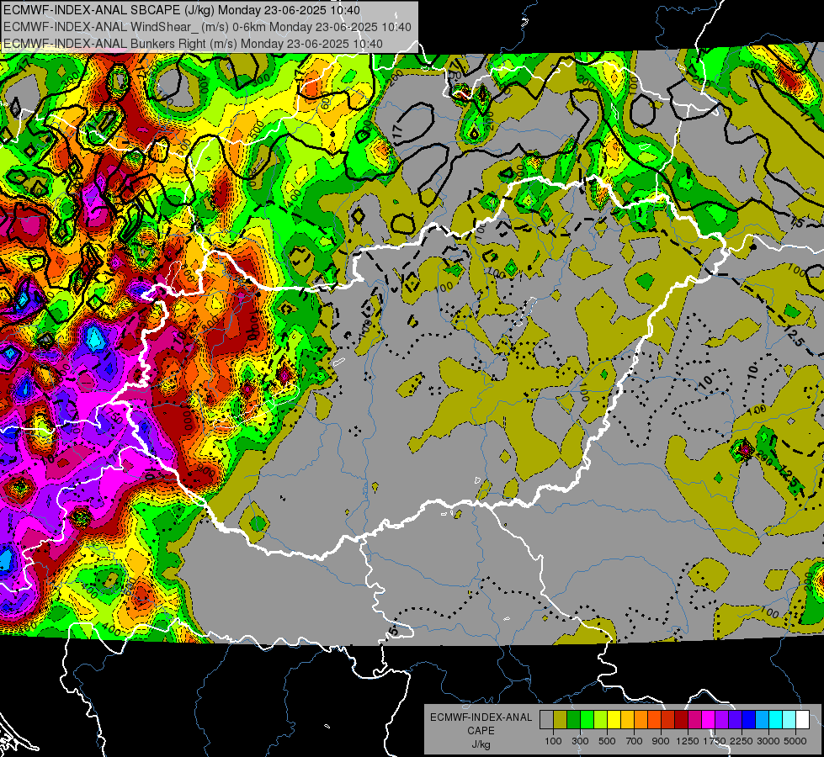Click the legend value 3000

click(768, 741)
